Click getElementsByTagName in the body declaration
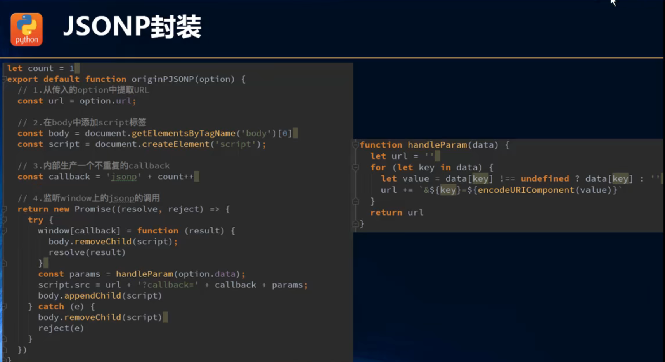The width and height of the screenshot is (665, 362). pyautogui.click(x=183, y=134)
